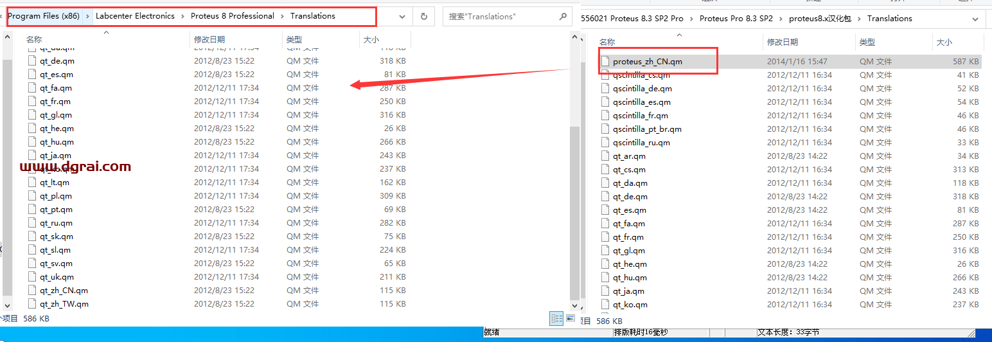992x342 pixels.
Task: Open the left address bar history dropdown
Action: (403, 17)
